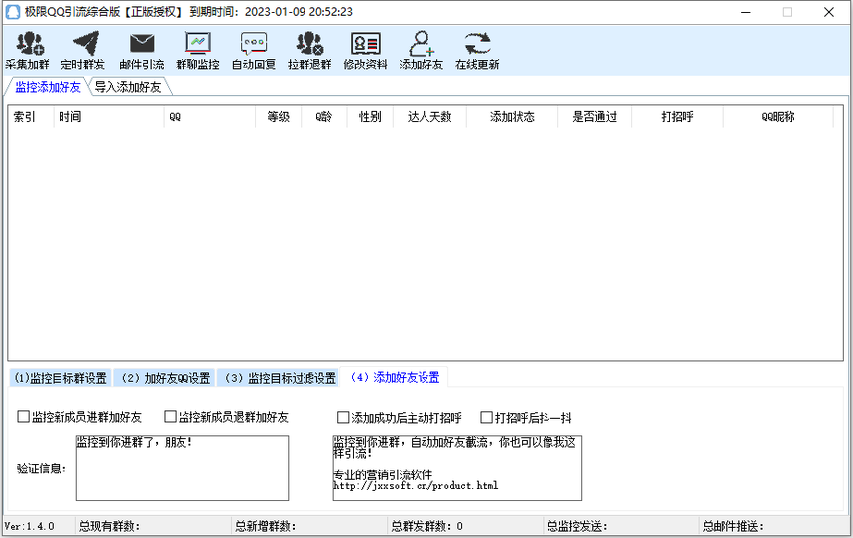Switch to the 导入添加好友 tab
Image resolution: width=853 pixels, height=538 pixels.
128,87
